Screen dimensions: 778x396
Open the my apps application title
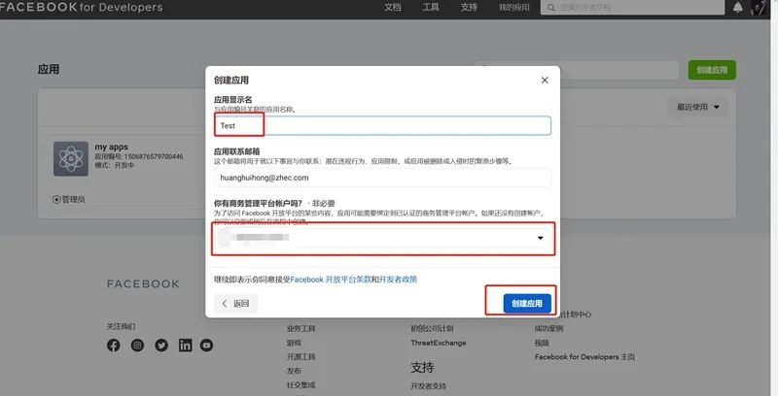click(x=111, y=147)
